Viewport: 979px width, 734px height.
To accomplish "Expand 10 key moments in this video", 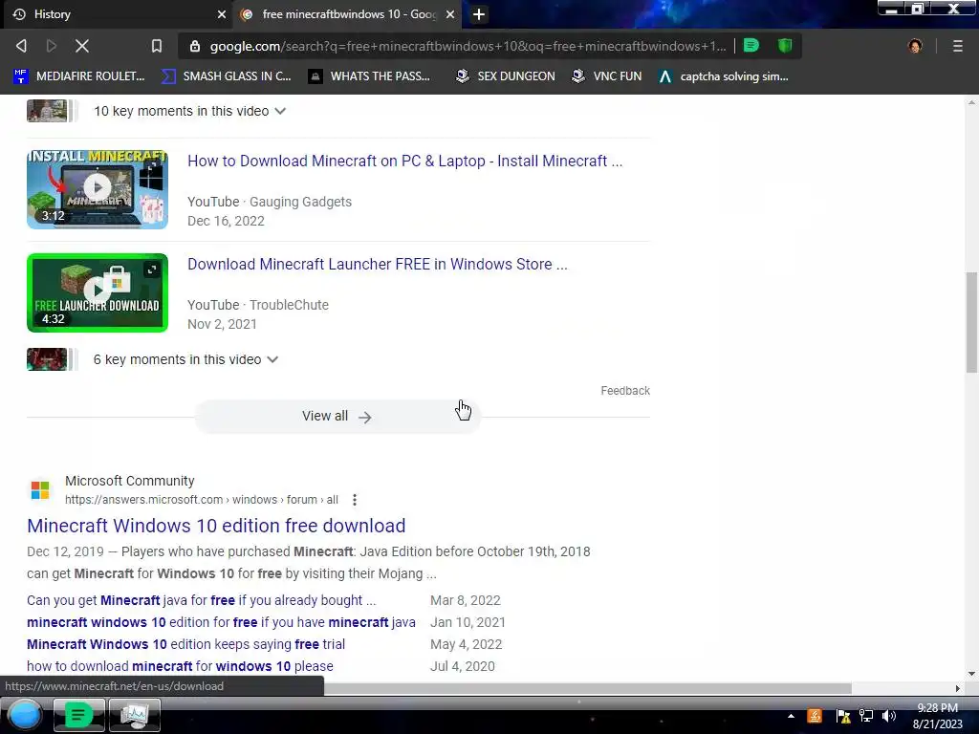I will click(x=190, y=111).
